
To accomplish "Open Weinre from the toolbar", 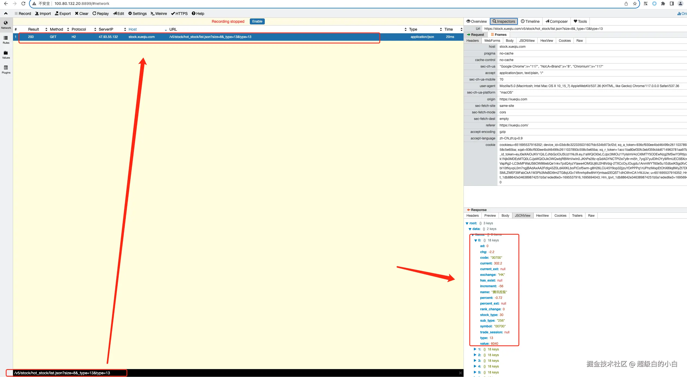I will click(x=159, y=14).
